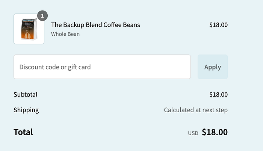Click the orange figure on coffee bag
Screen dimensions: 263x151
click(x=28, y=35)
